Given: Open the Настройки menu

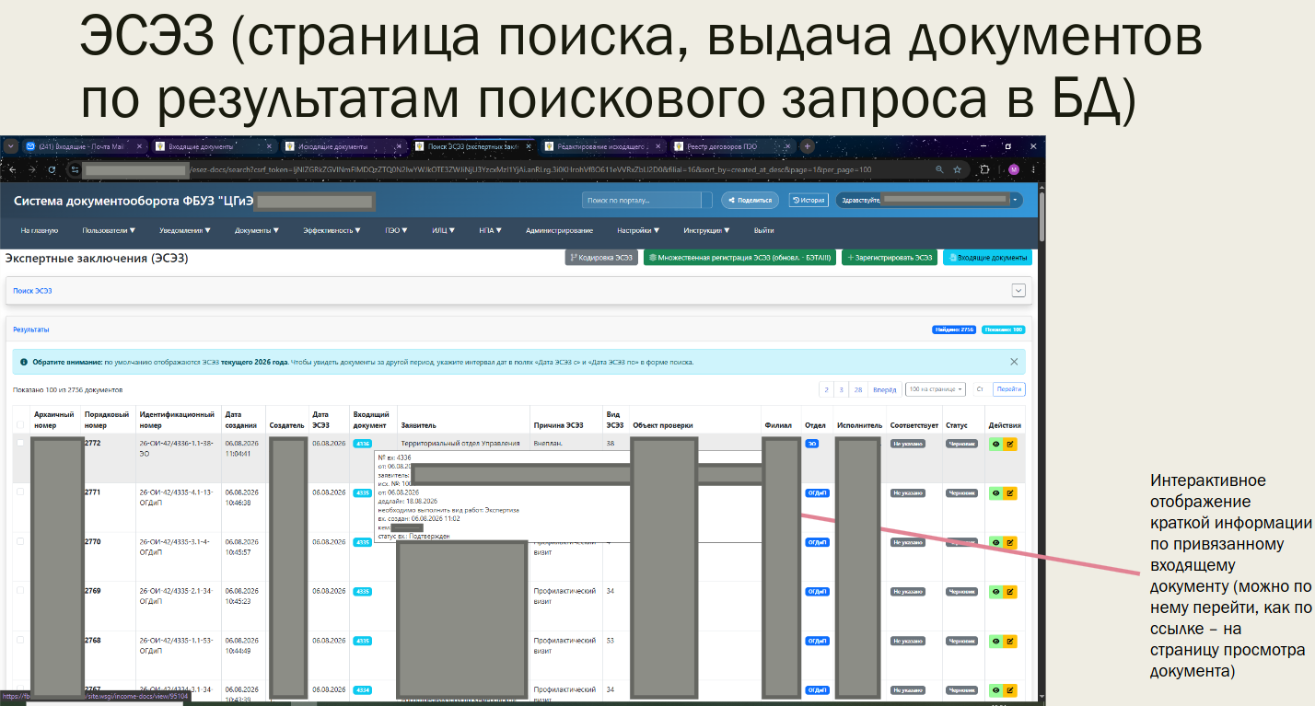Looking at the screenshot, I should (637, 230).
